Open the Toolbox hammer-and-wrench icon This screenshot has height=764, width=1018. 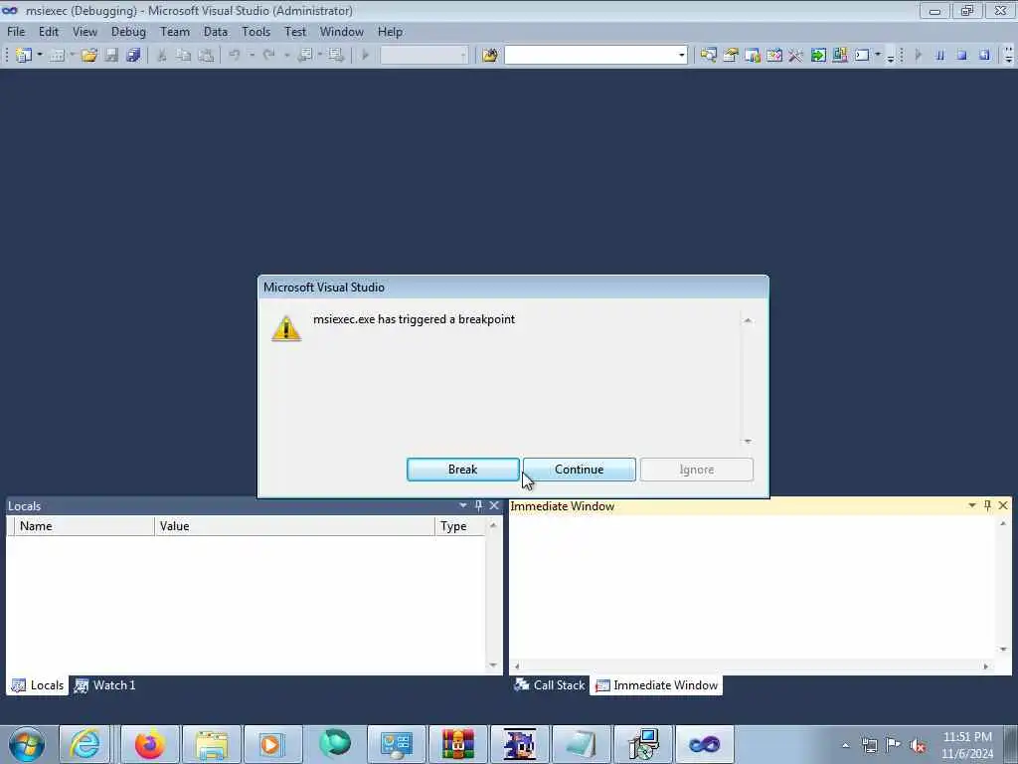[x=796, y=56]
